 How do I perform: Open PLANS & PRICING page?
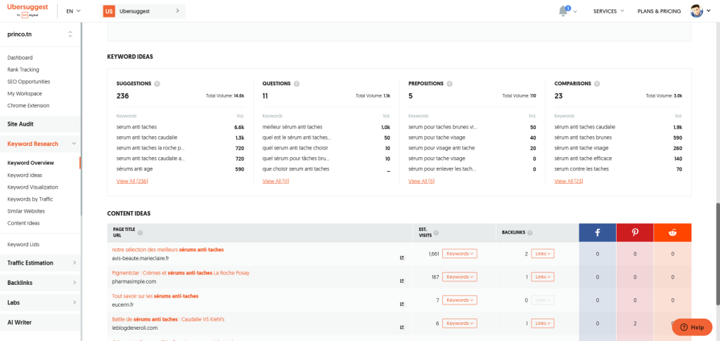click(659, 11)
